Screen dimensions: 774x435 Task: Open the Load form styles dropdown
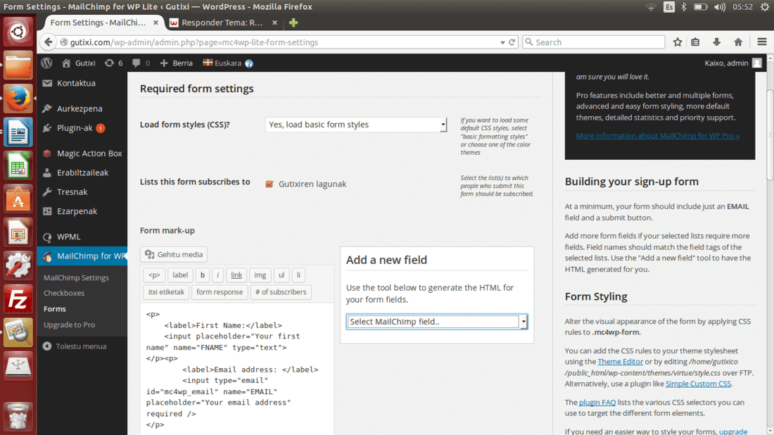pos(356,125)
